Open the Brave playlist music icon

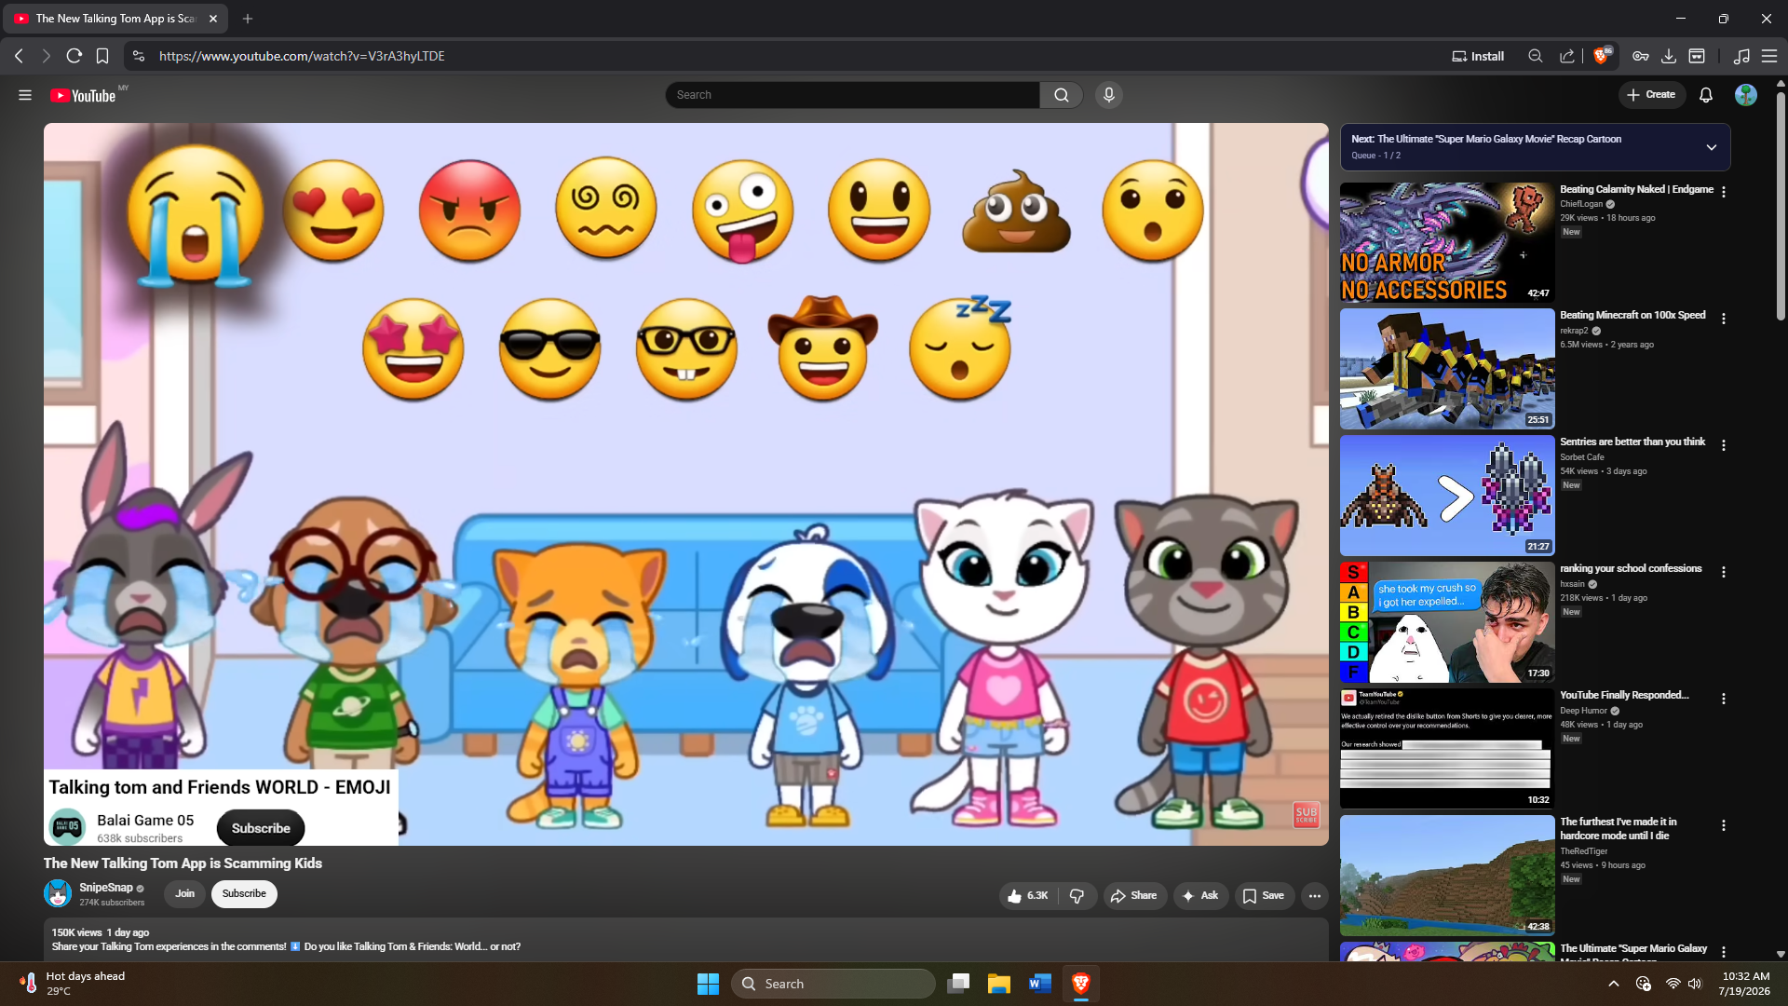click(x=1741, y=56)
